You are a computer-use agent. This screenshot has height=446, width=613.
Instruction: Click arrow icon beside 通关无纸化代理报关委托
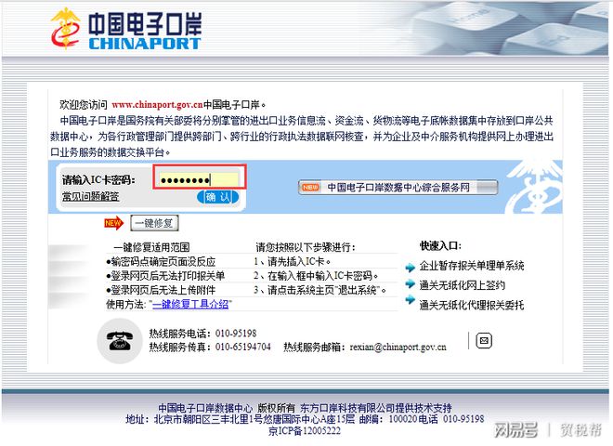click(411, 300)
